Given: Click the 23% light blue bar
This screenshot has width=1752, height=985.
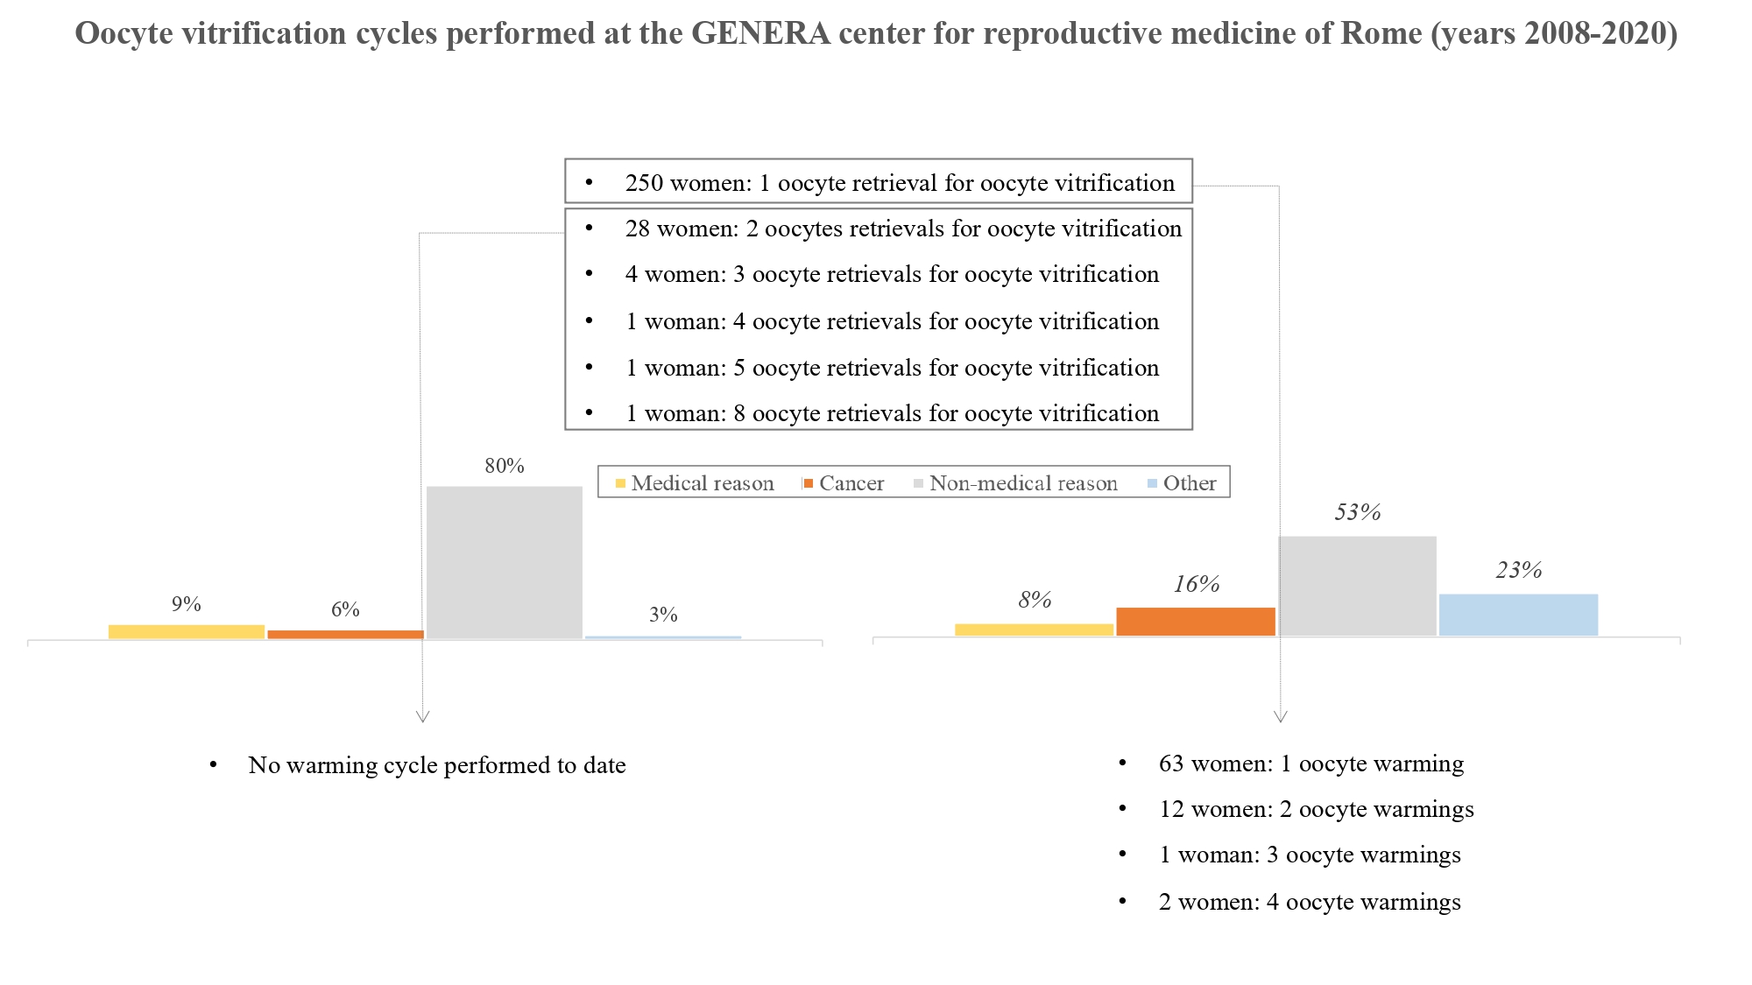Looking at the screenshot, I should pyautogui.click(x=1518, y=615).
